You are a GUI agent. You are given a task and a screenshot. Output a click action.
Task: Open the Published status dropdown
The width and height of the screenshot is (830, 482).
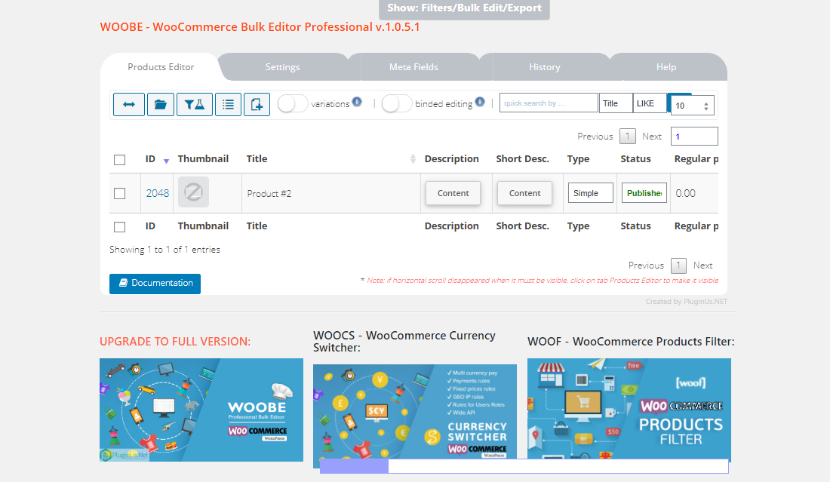[644, 193]
